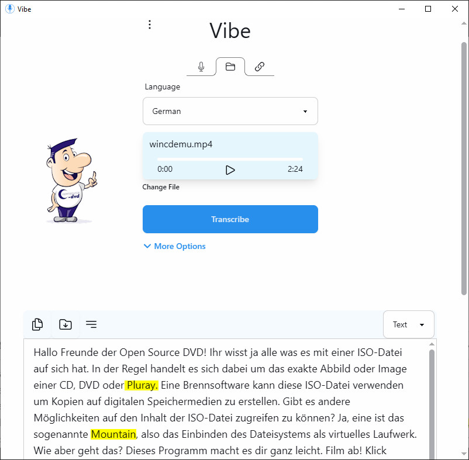Select the folder file tab

point(230,67)
